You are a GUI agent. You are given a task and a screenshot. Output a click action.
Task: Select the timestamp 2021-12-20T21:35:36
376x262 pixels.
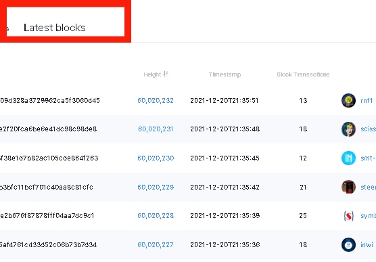click(x=225, y=244)
